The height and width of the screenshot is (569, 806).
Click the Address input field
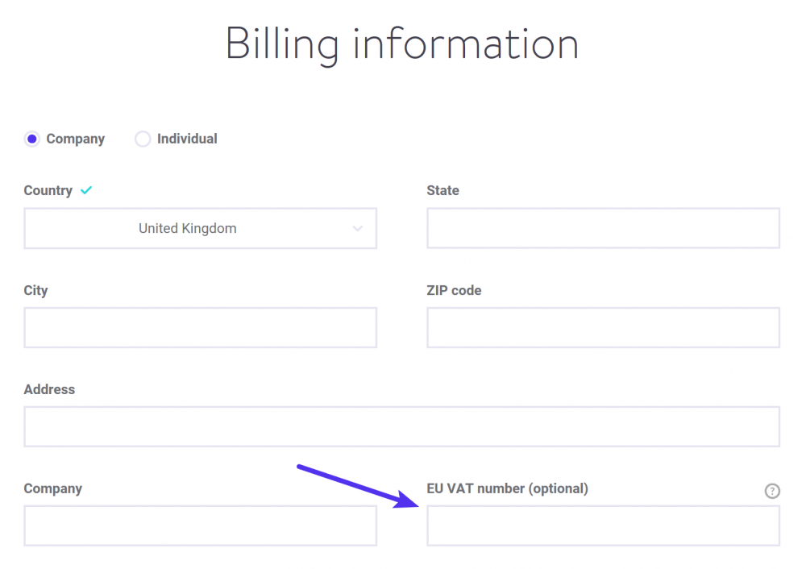point(401,427)
